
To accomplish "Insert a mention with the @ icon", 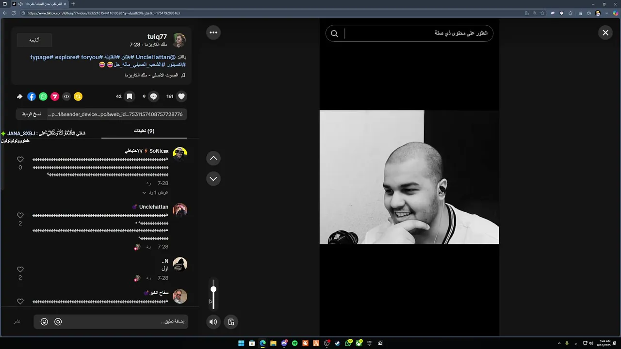I will tap(58, 322).
